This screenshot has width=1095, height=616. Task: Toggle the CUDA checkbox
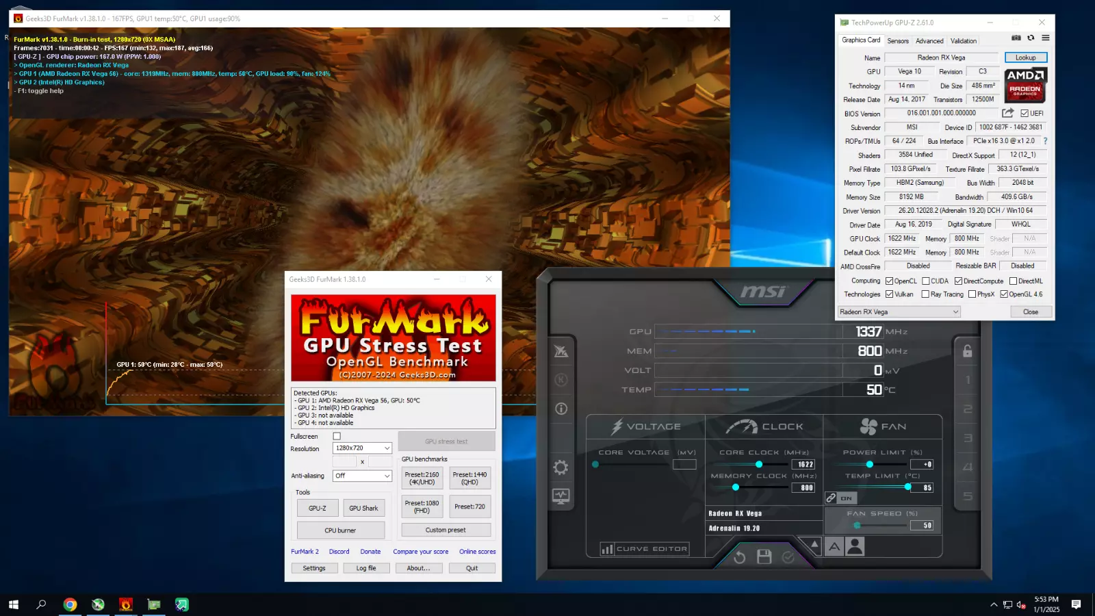click(926, 281)
